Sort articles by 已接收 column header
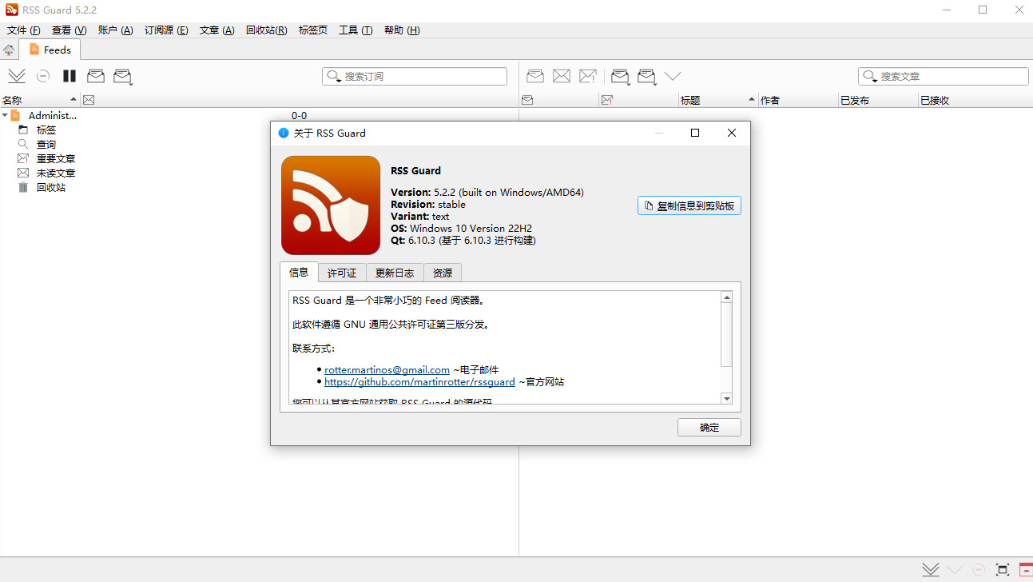1033x582 pixels. pyautogui.click(x=975, y=100)
